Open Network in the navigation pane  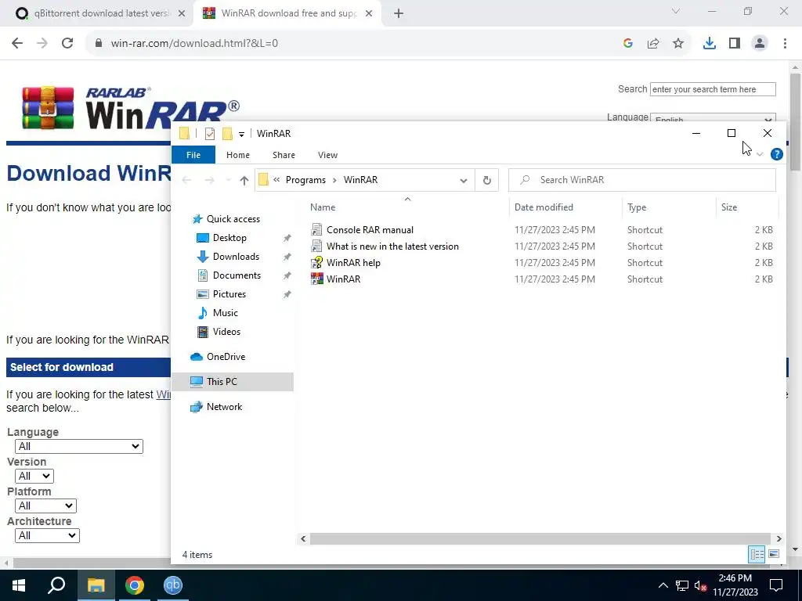224,407
